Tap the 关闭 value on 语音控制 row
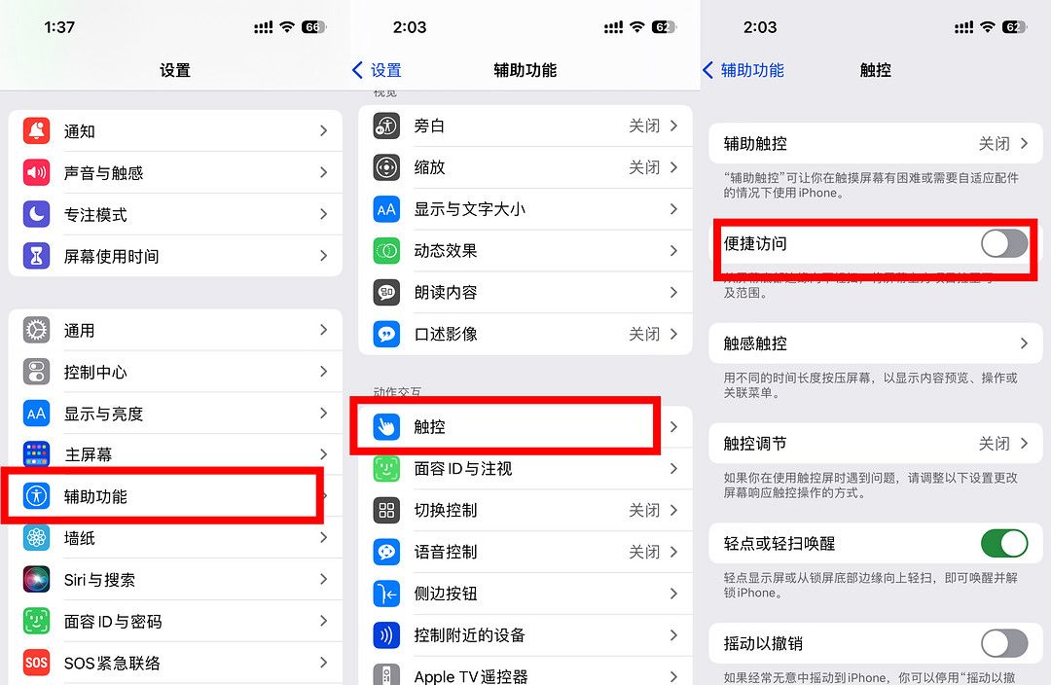This screenshot has width=1051, height=685. click(x=644, y=552)
